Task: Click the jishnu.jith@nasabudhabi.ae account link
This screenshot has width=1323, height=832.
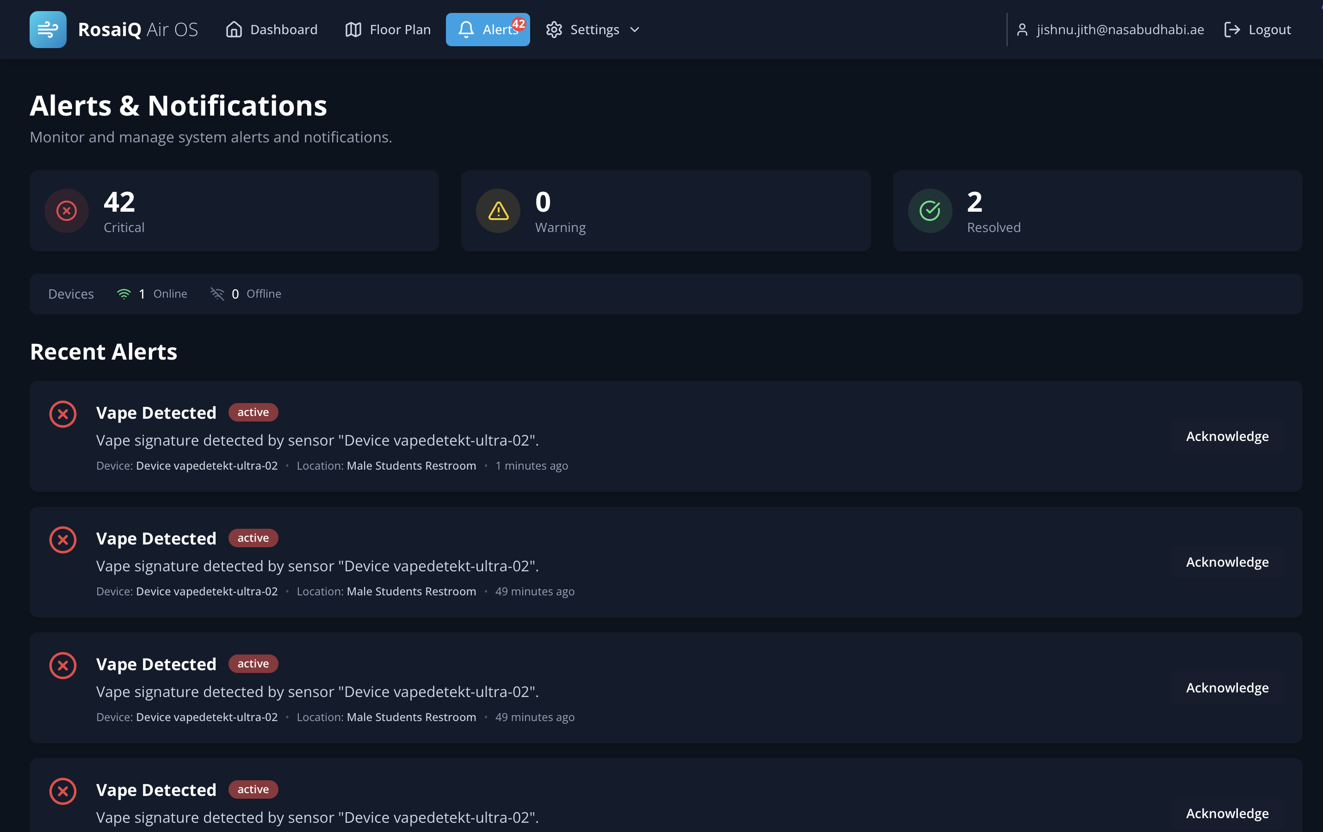Action: pos(1119,30)
